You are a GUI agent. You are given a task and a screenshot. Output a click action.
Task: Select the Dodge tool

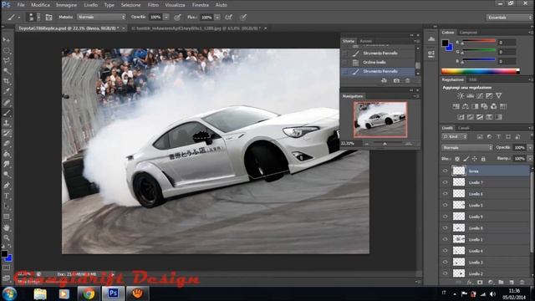7,175
